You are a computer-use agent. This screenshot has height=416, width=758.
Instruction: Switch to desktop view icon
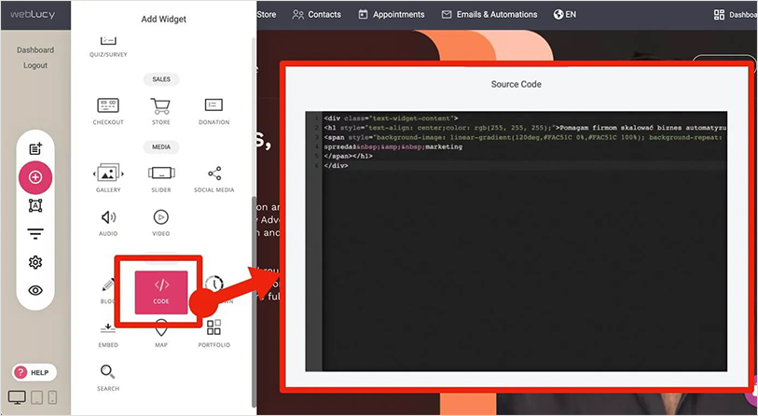pos(17,397)
